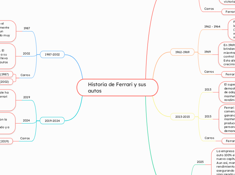Click "Carros" under the 2013-2015 branch
This screenshot has height=175, width=235.
209,138
